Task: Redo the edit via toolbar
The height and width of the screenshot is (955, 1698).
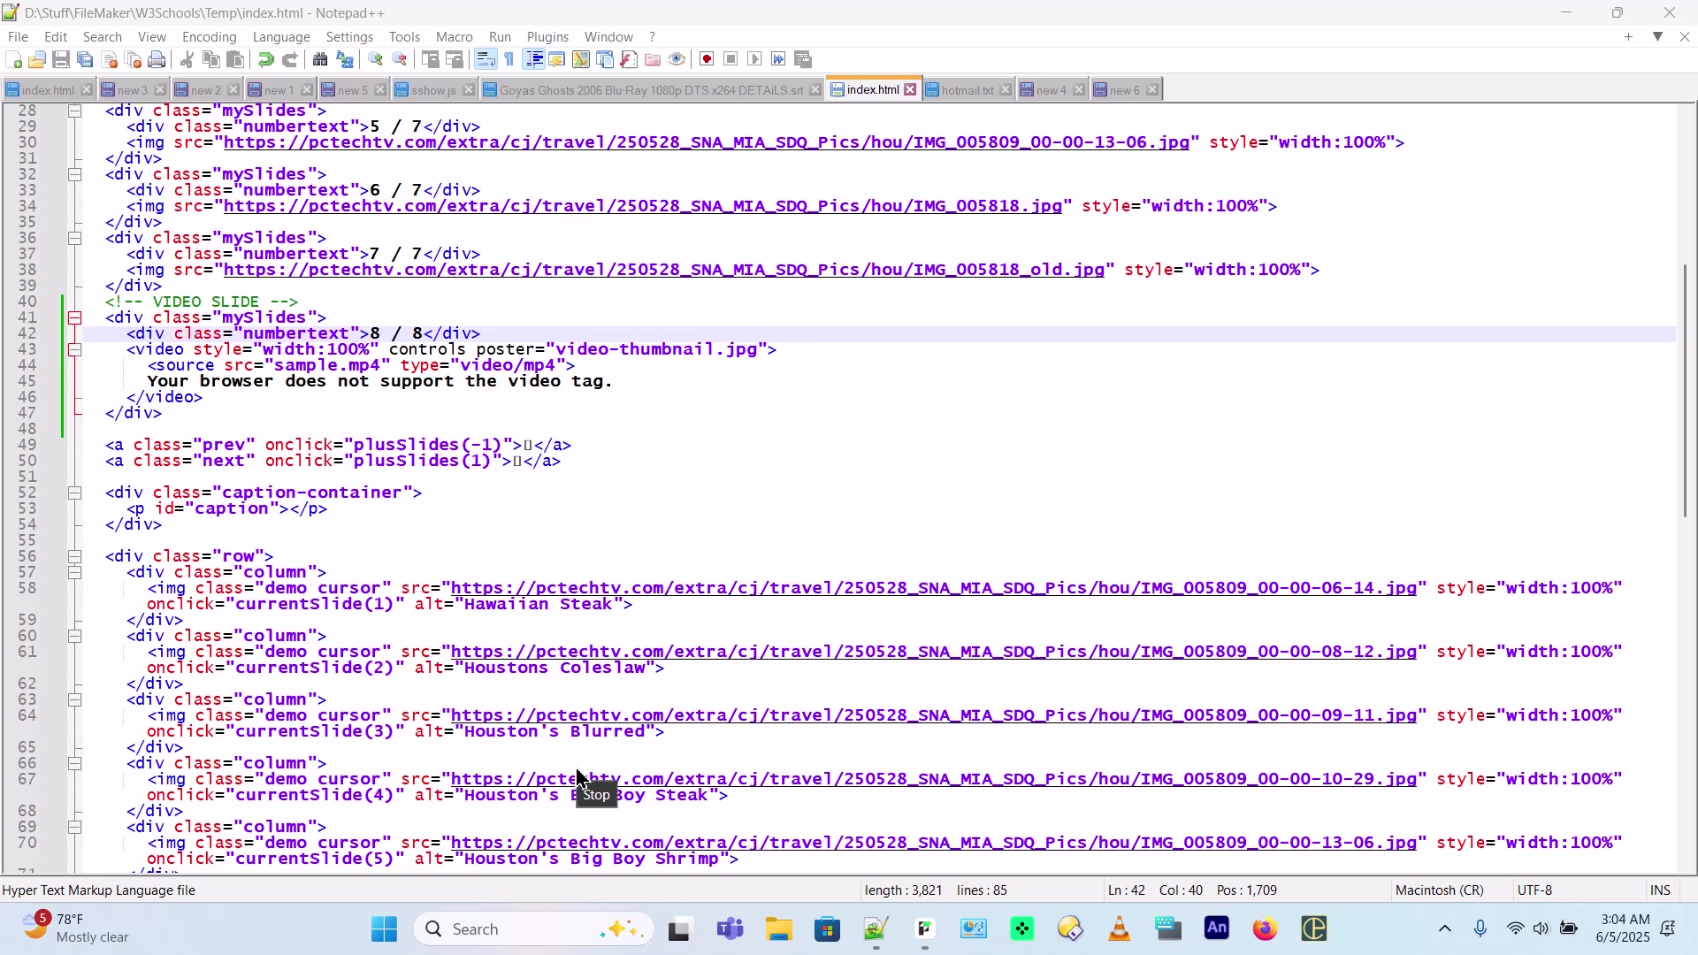Action: coord(289,59)
